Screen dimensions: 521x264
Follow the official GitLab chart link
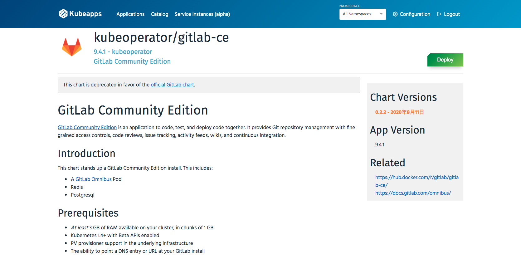pyautogui.click(x=172, y=85)
